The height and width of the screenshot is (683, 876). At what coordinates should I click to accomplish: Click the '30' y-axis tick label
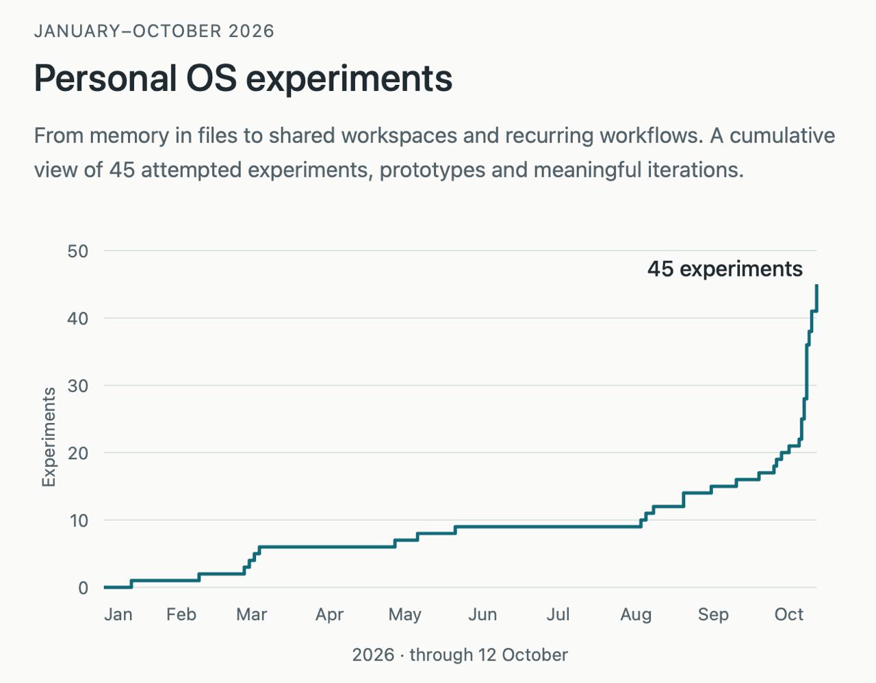(x=78, y=386)
